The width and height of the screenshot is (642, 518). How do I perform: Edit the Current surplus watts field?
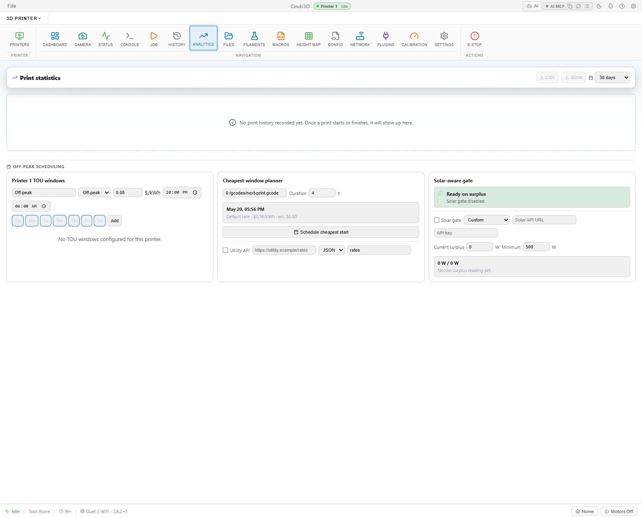tap(480, 247)
